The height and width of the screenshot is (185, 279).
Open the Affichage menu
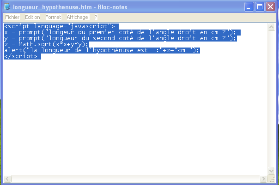click(77, 17)
